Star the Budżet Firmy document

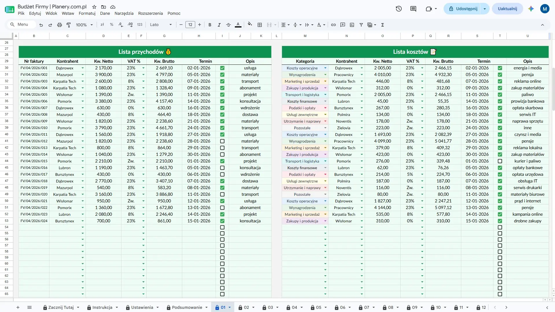click(x=94, y=7)
